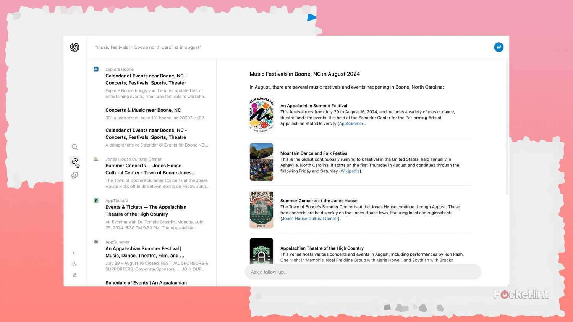
Task: Open the Mountain Dance and Folk Festival photo
Action: tap(261, 162)
